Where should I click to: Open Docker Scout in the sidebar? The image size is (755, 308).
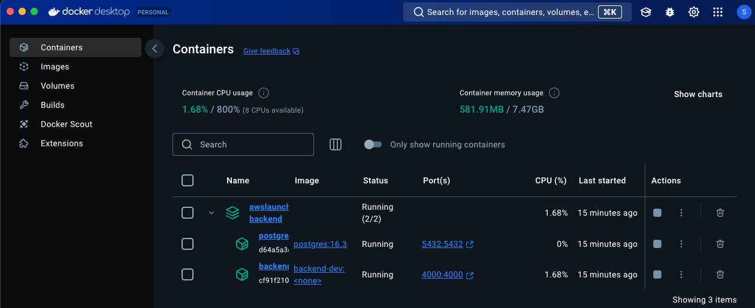(x=75, y=124)
